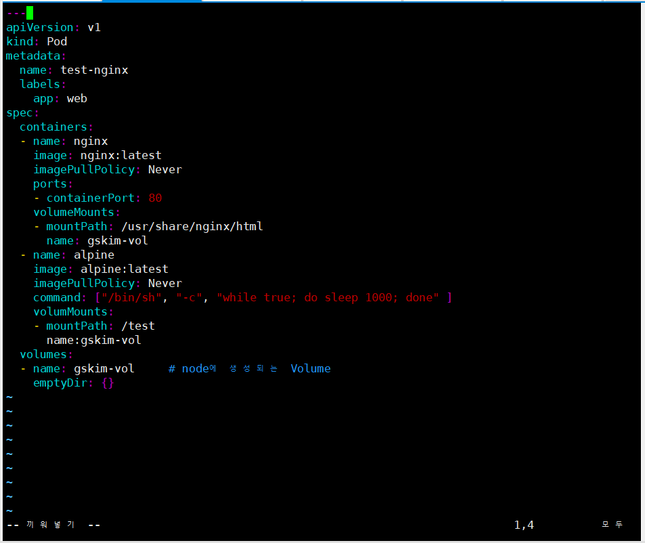Click the green cursor block after the dashes
Viewport: 645px width, 543px height.
[30, 13]
